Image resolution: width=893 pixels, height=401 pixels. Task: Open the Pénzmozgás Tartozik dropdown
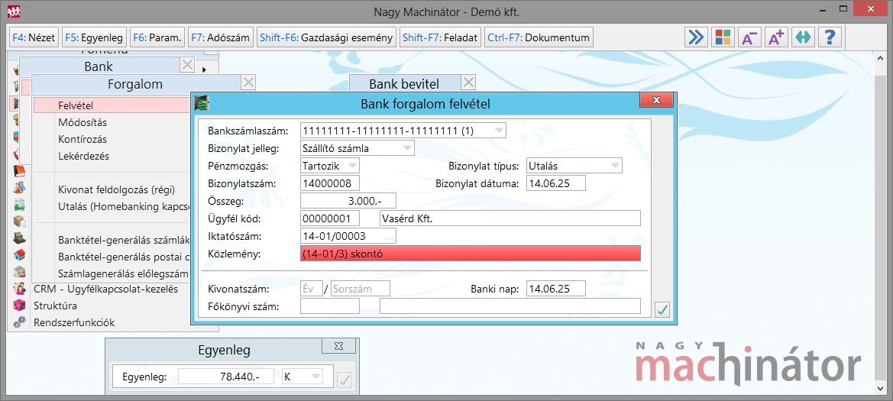(352, 166)
